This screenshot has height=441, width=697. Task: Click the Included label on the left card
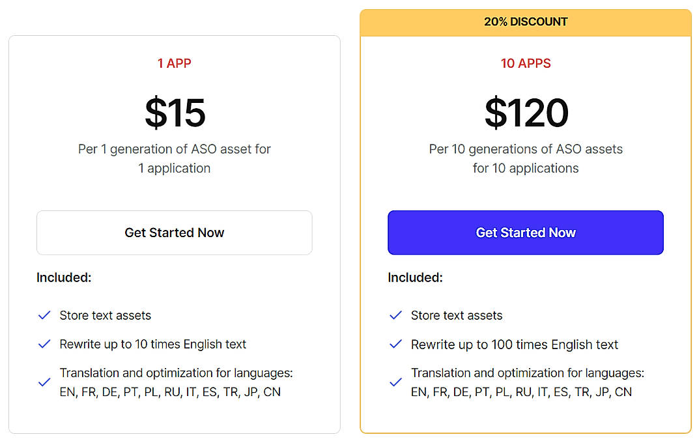64,277
